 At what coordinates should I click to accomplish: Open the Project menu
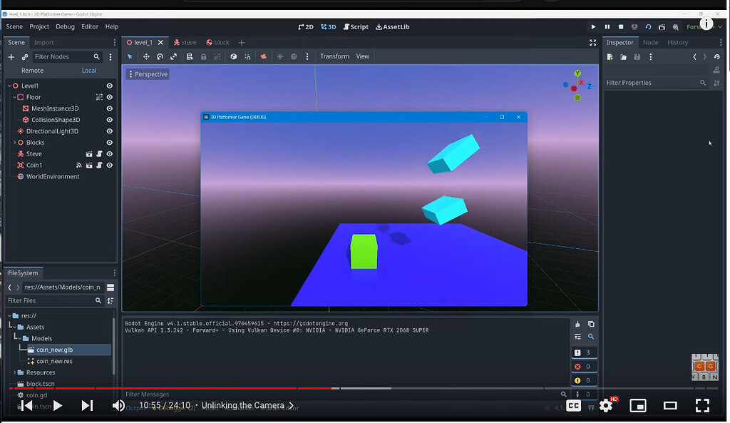[39, 26]
